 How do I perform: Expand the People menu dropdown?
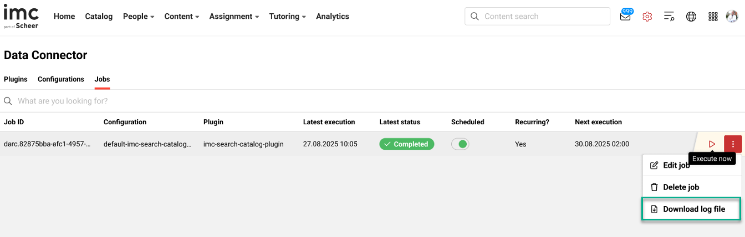139,17
